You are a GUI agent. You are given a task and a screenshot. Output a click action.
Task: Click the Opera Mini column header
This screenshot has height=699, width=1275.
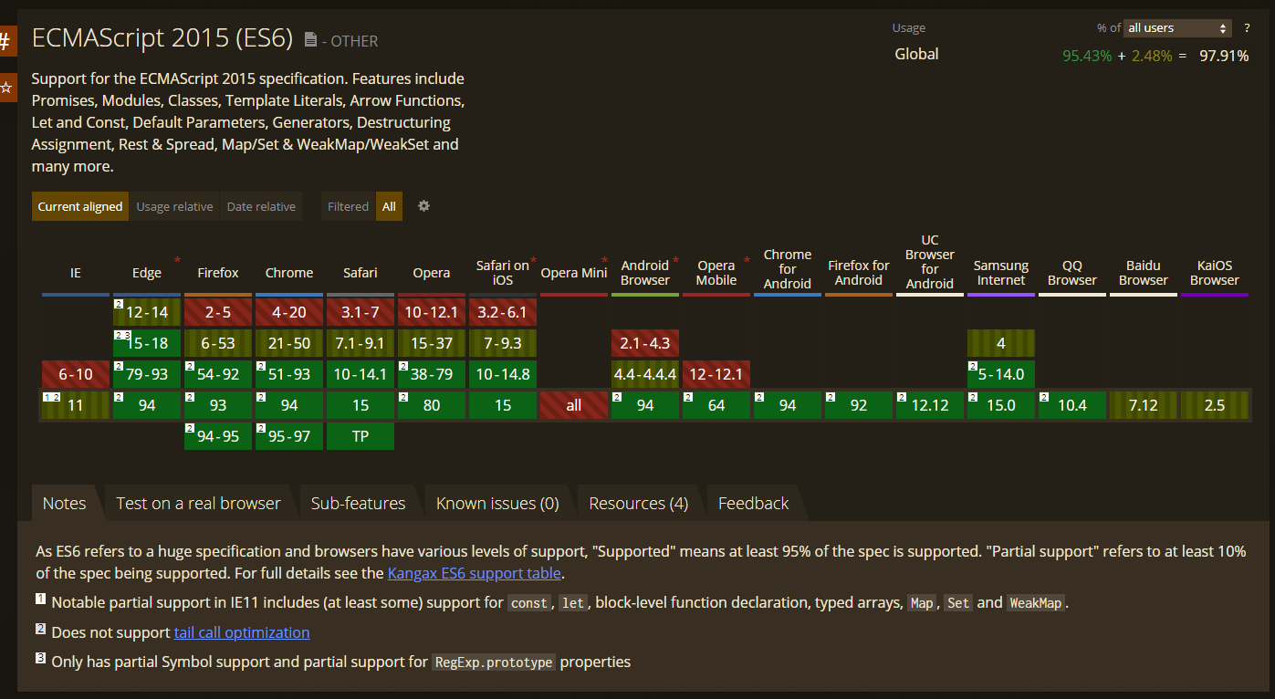574,273
